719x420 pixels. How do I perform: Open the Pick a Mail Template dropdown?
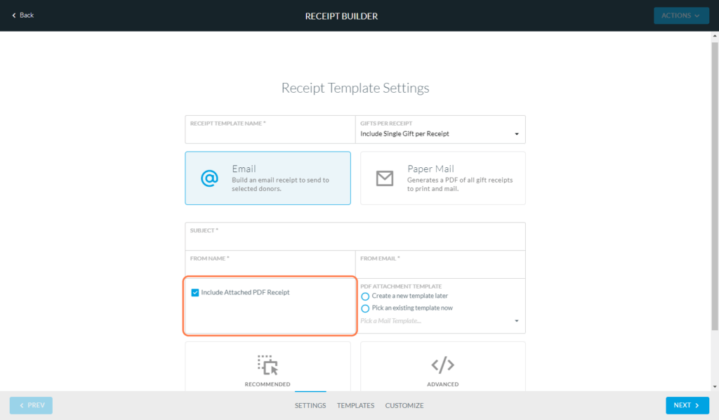pyautogui.click(x=516, y=320)
